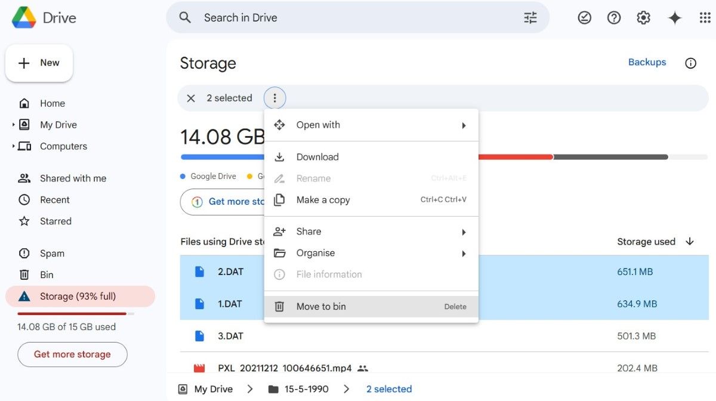716x401 pixels.
Task: Select Move to bin from menu
Action: tap(321, 306)
